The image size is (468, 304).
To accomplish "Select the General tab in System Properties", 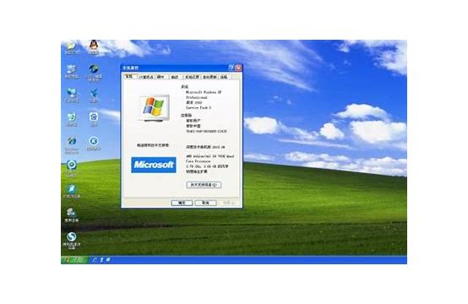I will [129, 76].
